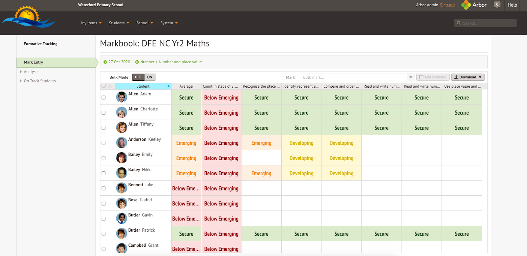Click the Search input field
527x256 pixels.
[487, 23]
